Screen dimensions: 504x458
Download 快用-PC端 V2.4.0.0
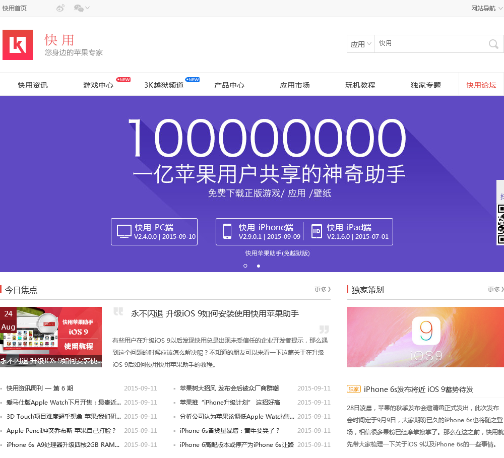[154, 232]
